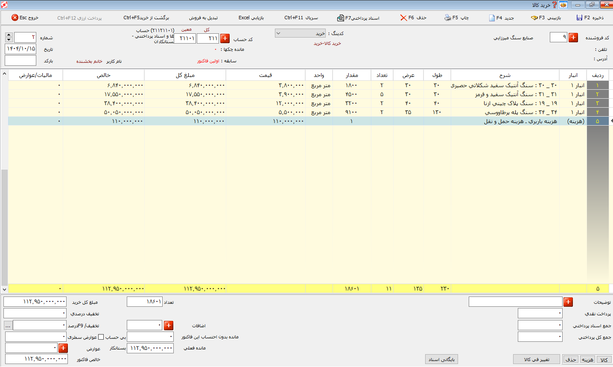Click the Delete (حذف F6) red X icon
This screenshot has height=367, width=613.
(x=403, y=18)
